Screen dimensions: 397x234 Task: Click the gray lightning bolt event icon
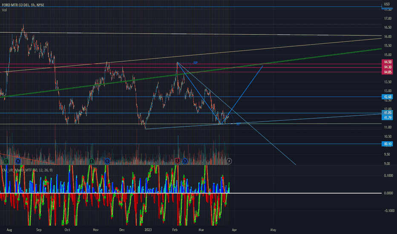[229, 161]
